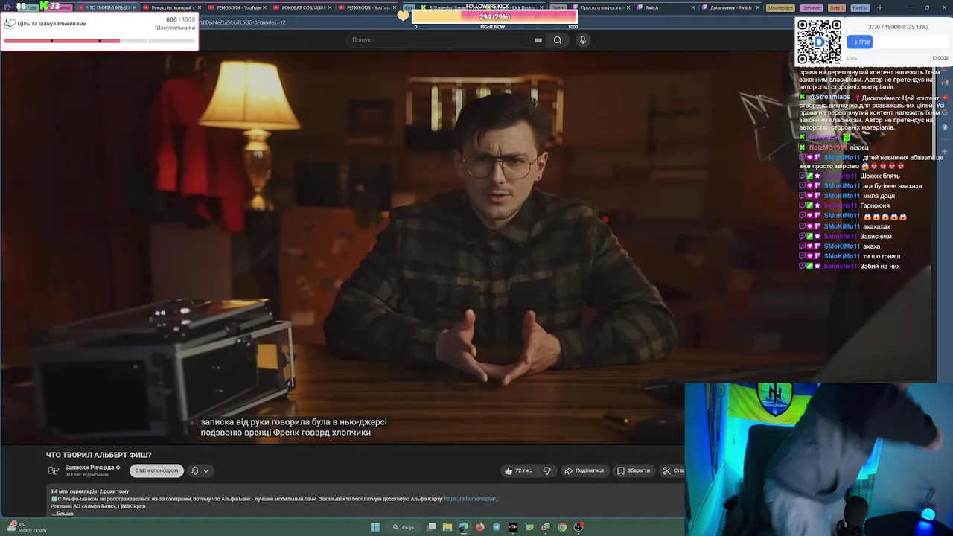Open a new browser tab with plus
The width and height of the screenshot is (953, 536).
(x=880, y=7)
